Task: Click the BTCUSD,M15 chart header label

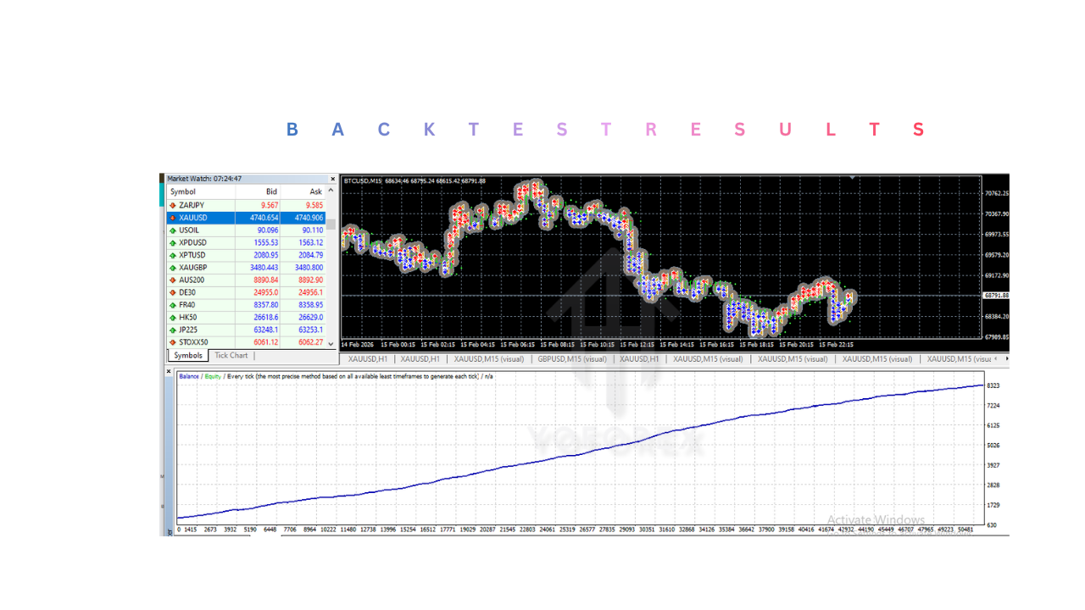Action: pyautogui.click(x=363, y=180)
